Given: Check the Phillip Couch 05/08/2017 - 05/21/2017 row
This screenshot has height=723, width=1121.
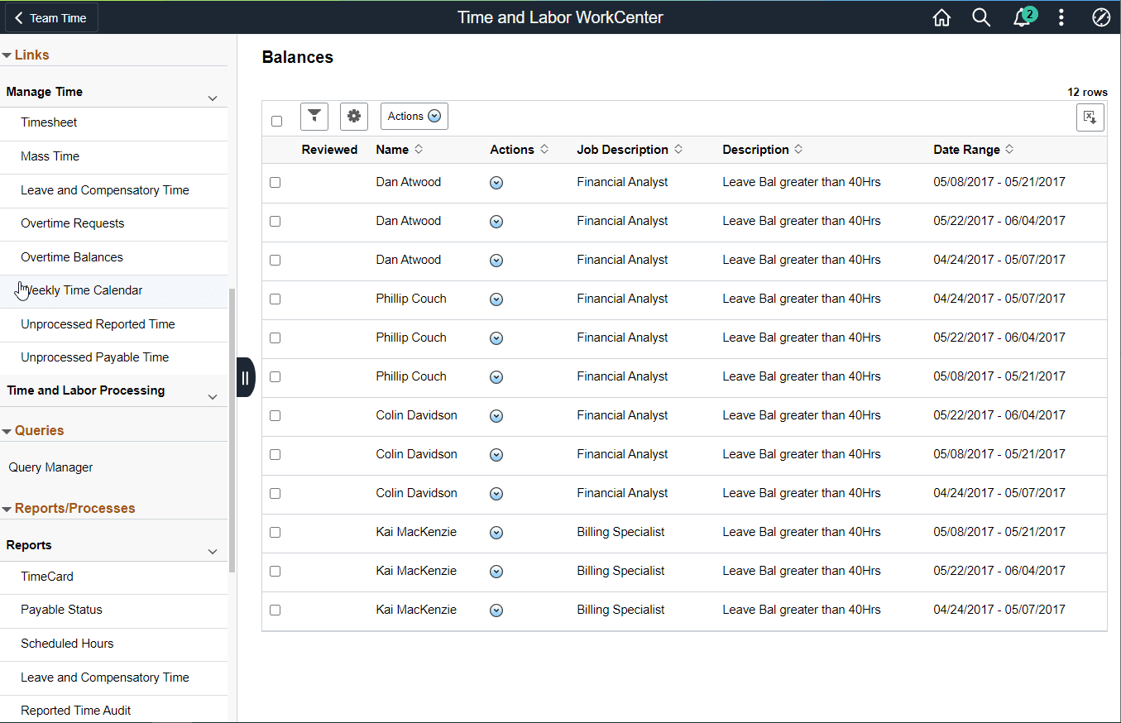Looking at the screenshot, I should [x=275, y=376].
